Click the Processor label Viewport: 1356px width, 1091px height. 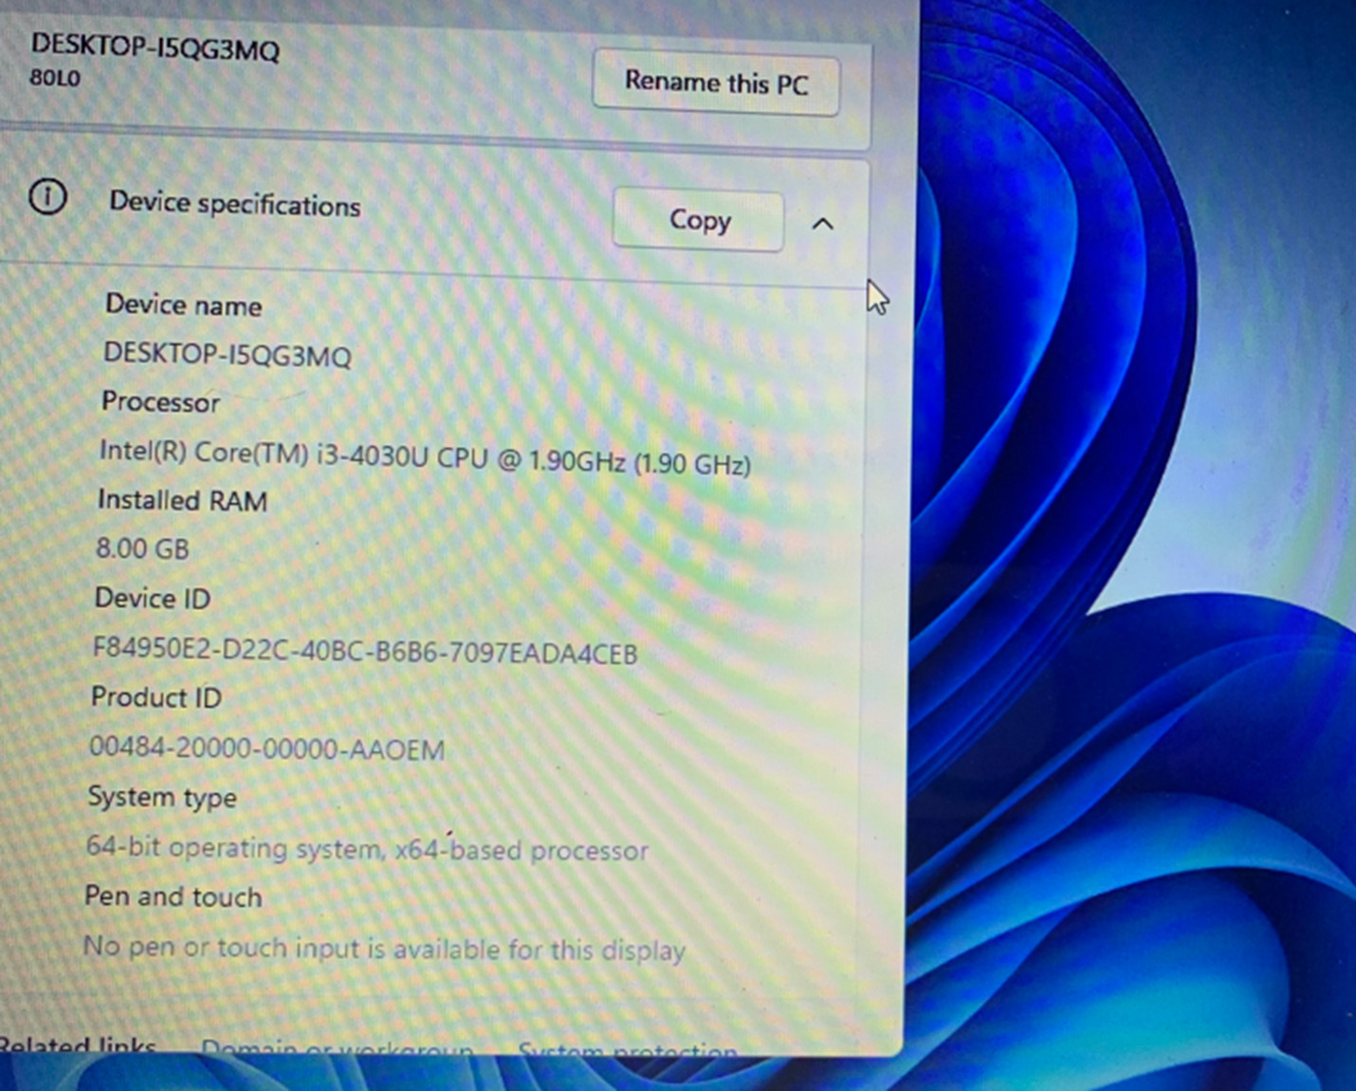point(161,402)
